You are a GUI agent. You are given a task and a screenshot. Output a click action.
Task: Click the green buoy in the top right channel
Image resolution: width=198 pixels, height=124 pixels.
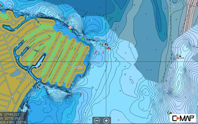[170, 14]
